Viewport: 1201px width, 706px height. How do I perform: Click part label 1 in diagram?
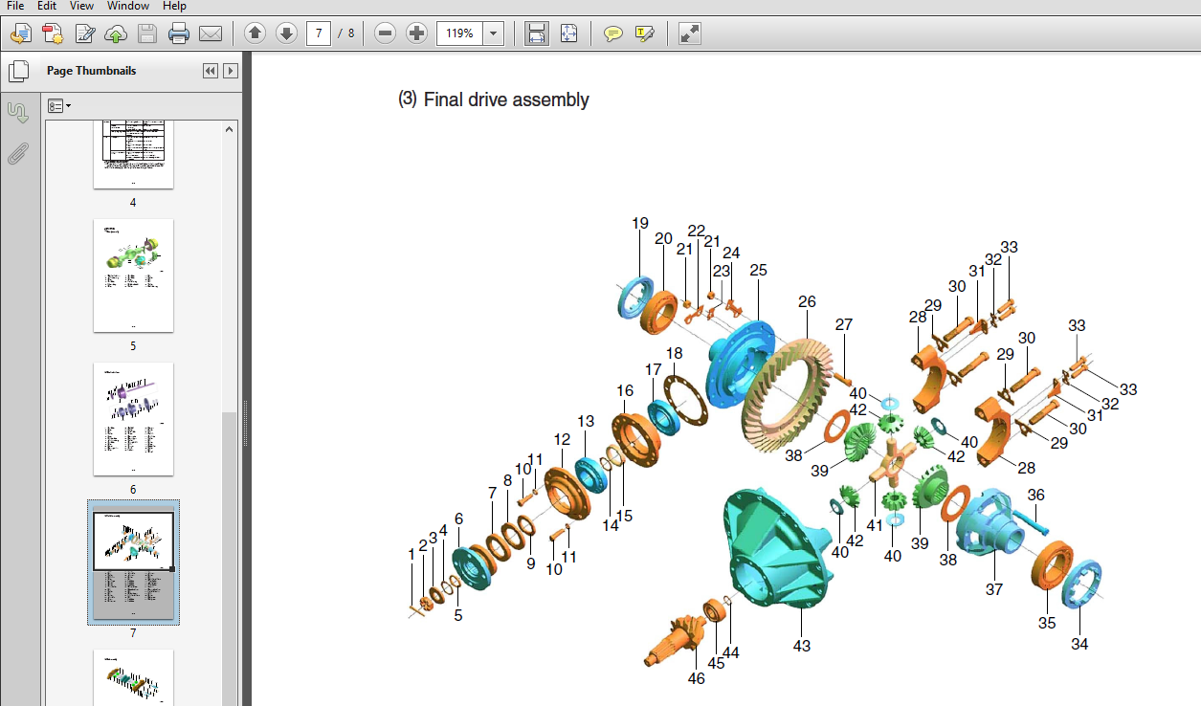point(412,553)
